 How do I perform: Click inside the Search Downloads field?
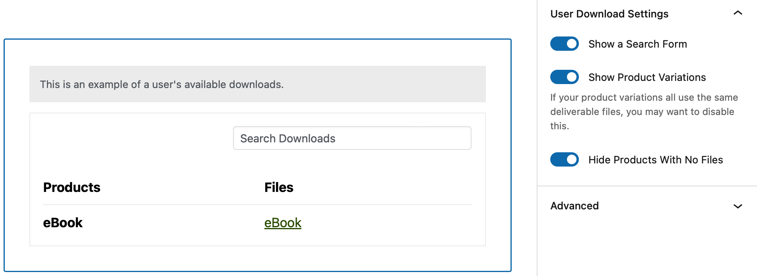352,138
